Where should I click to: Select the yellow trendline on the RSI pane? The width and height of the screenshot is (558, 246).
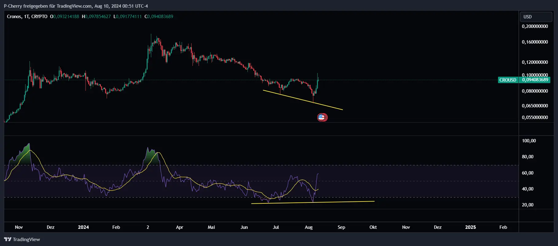point(313,202)
